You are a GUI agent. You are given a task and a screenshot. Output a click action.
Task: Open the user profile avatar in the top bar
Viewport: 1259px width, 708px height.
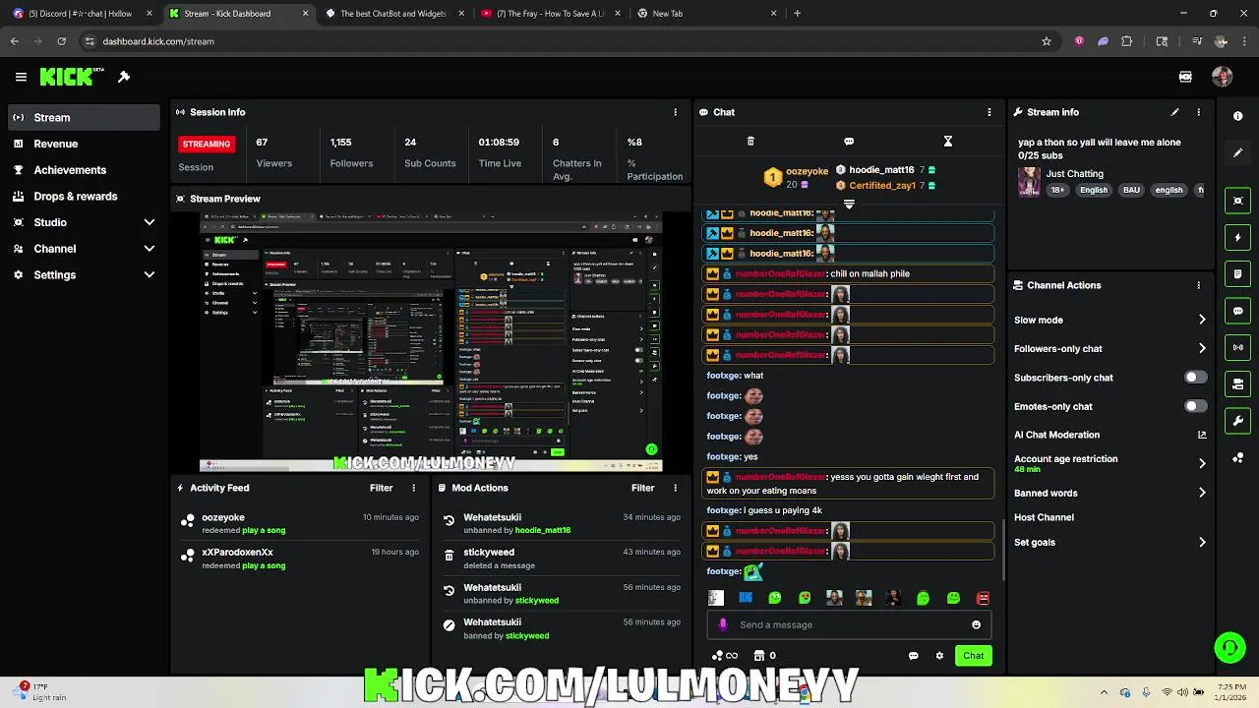1223,77
